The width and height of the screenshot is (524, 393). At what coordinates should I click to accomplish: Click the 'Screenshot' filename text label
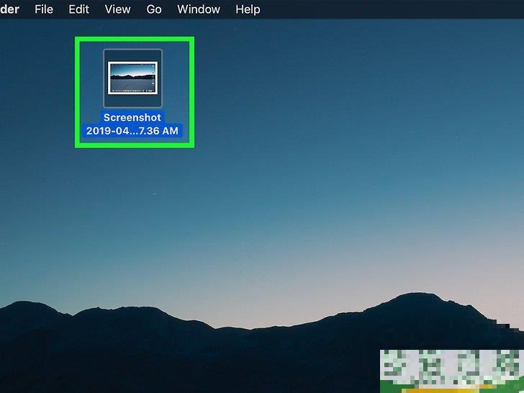click(x=132, y=117)
